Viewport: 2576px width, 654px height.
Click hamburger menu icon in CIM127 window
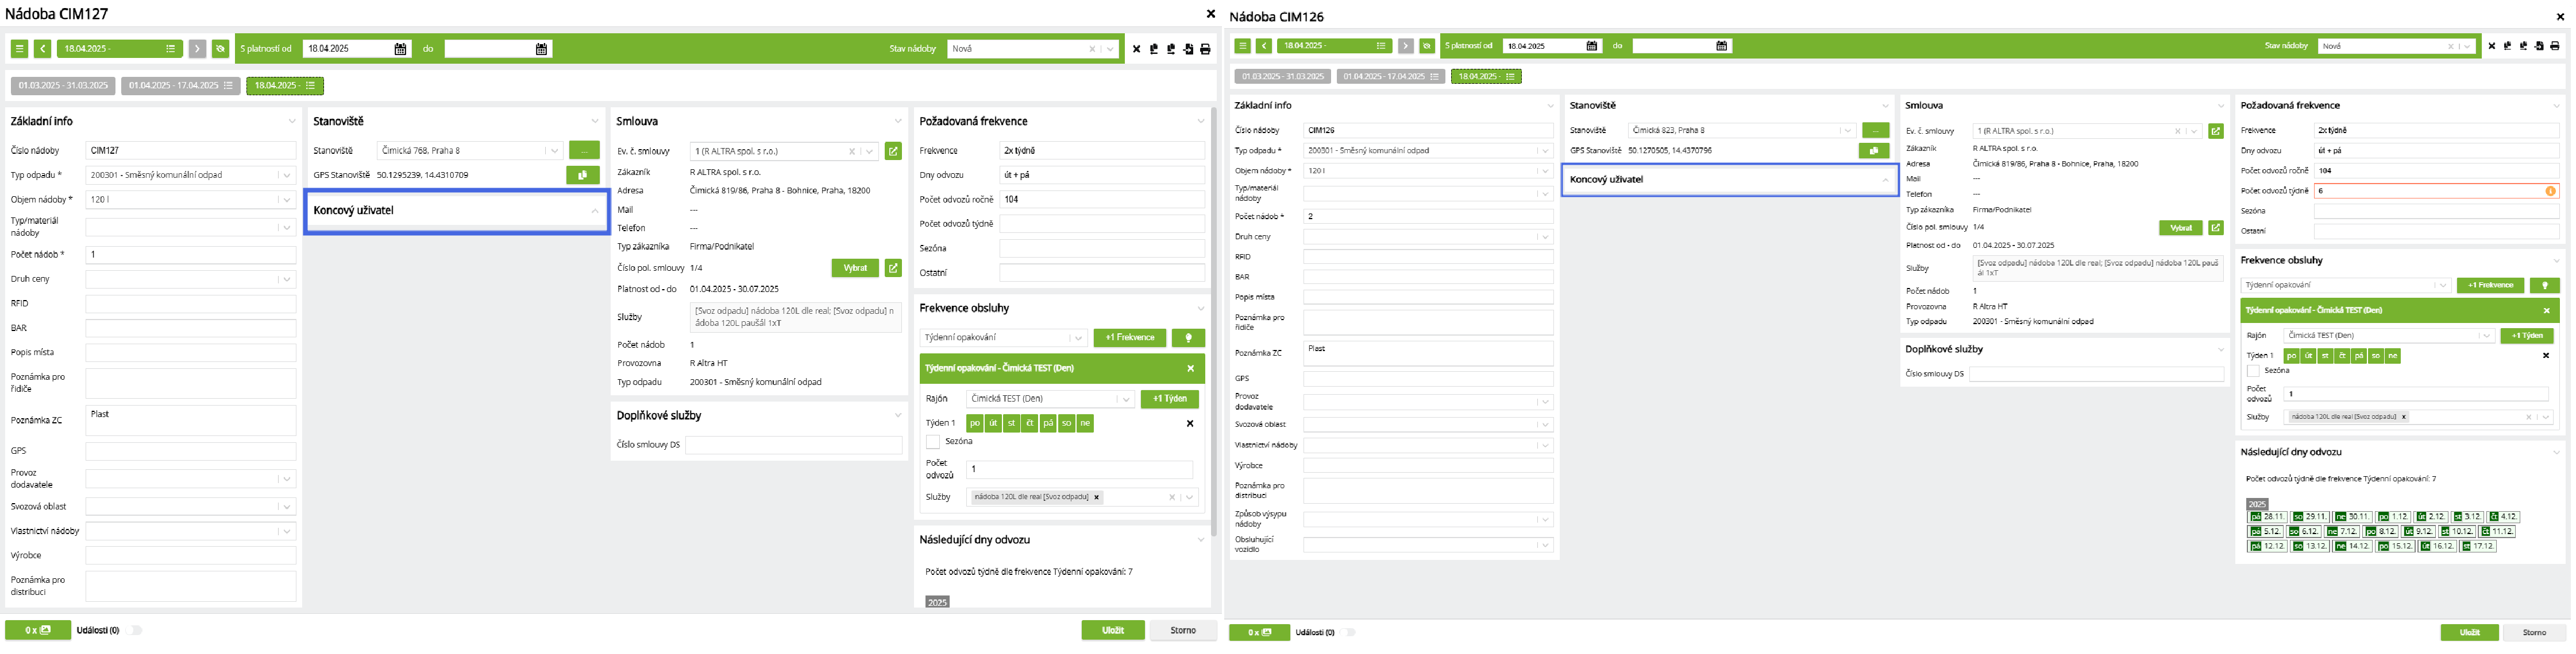[19, 49]
